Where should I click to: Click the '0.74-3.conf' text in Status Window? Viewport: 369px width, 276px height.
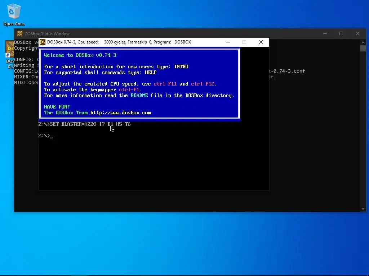(x=289, y=71)
